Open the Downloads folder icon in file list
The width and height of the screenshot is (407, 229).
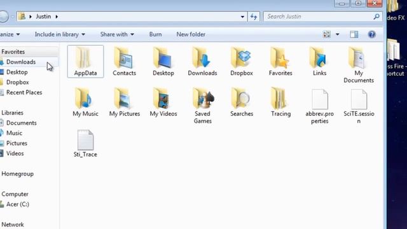[x=202, y=62]
